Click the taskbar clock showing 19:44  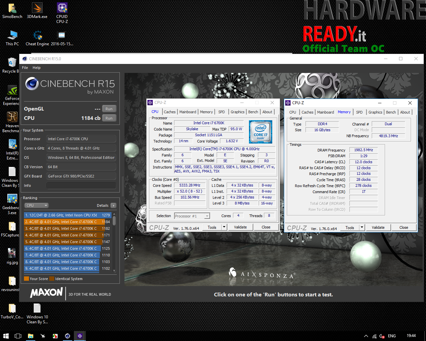[411, 336]
